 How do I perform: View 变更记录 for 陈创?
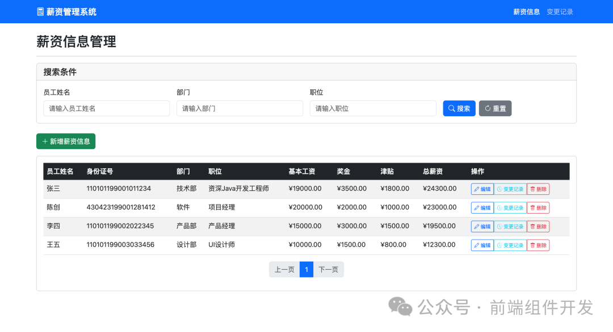coord(510,208)
